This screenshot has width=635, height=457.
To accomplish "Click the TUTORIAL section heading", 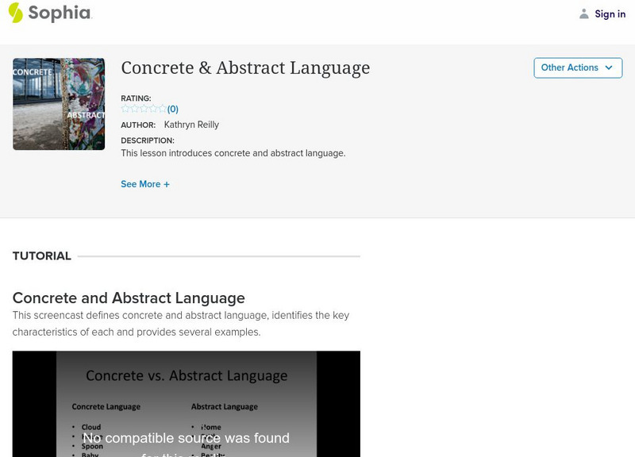I will [42, 255].
